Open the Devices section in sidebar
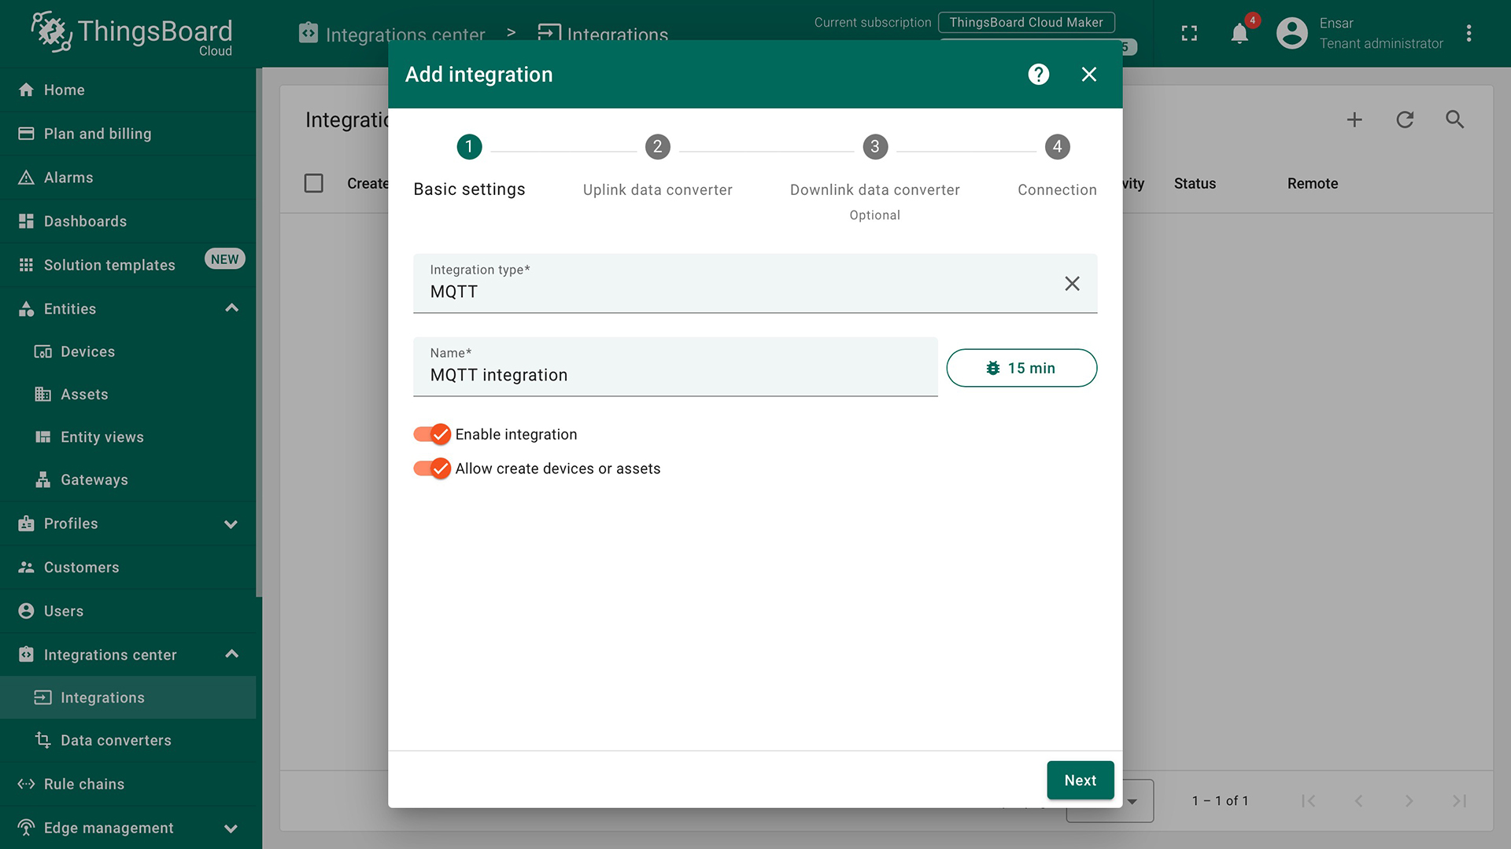 [x=87, y=351]
